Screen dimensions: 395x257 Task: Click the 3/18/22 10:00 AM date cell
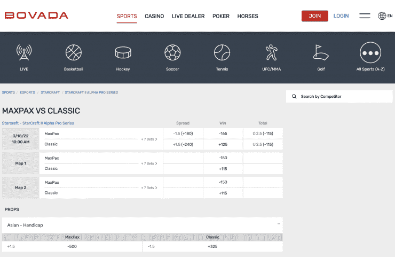21,139
